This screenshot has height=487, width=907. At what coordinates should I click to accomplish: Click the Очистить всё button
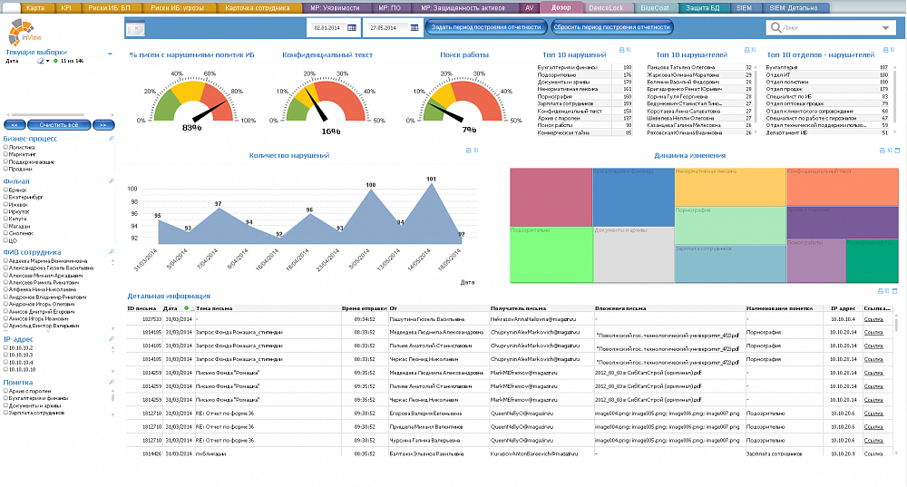point(59,125)
